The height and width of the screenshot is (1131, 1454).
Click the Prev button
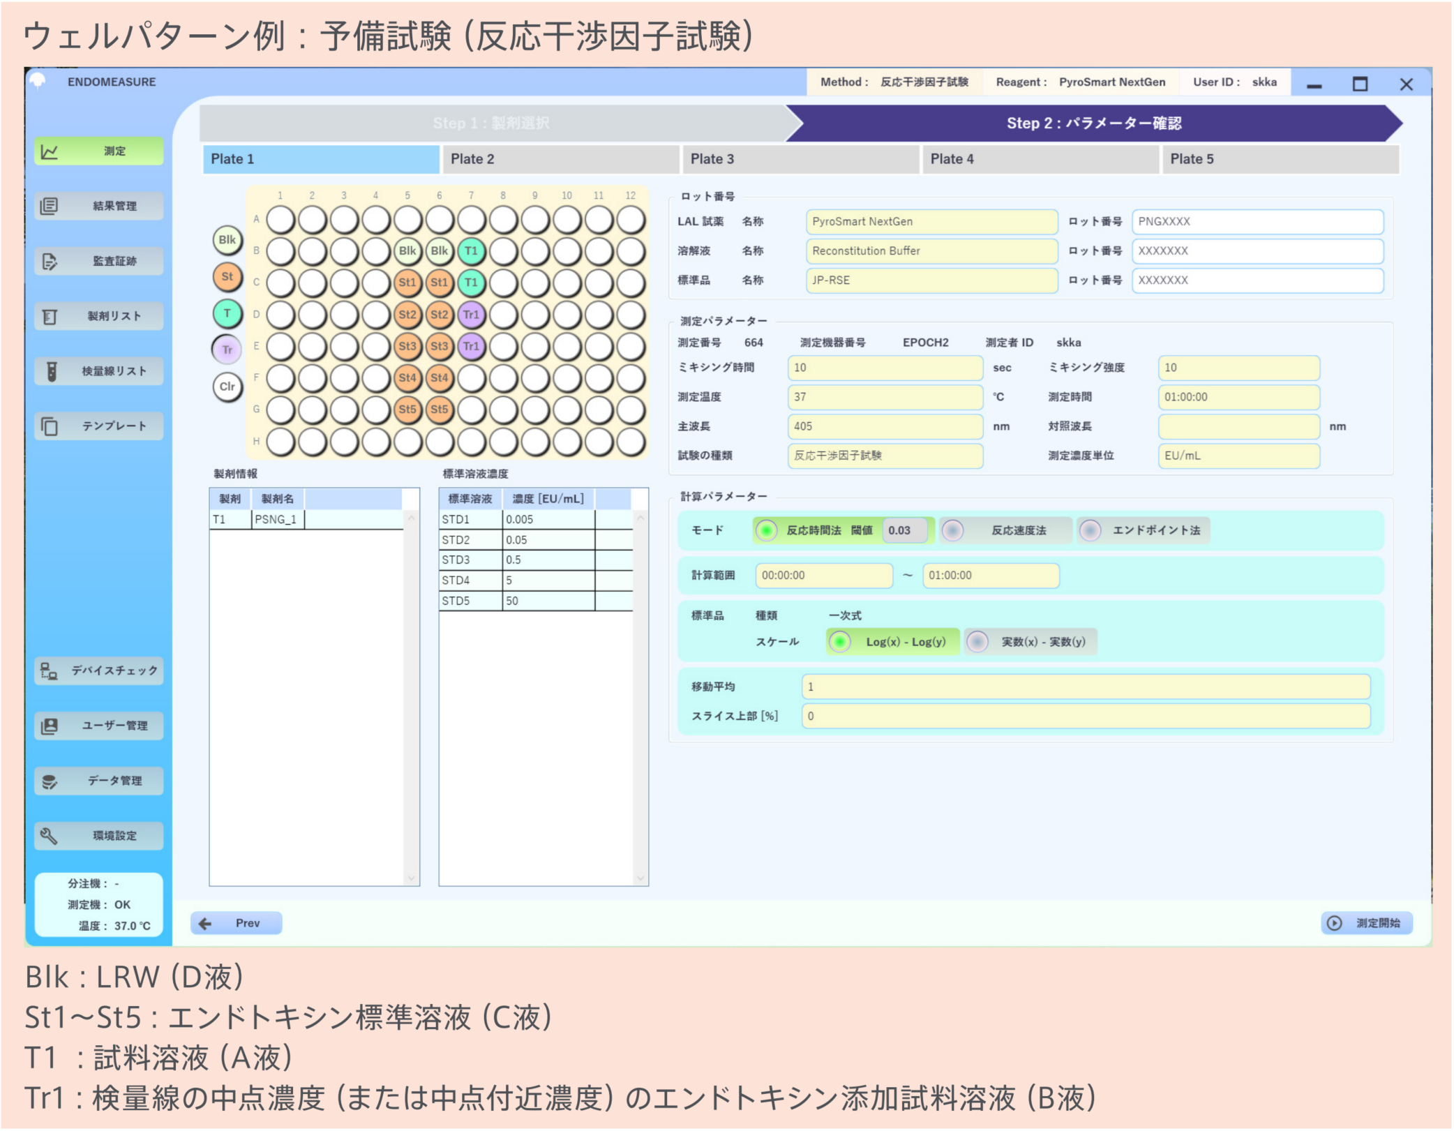click(x=237, y=924)
